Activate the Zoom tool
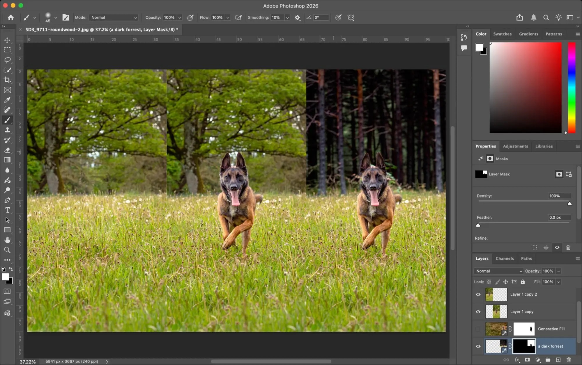582x365 pixels. point(7,250)
